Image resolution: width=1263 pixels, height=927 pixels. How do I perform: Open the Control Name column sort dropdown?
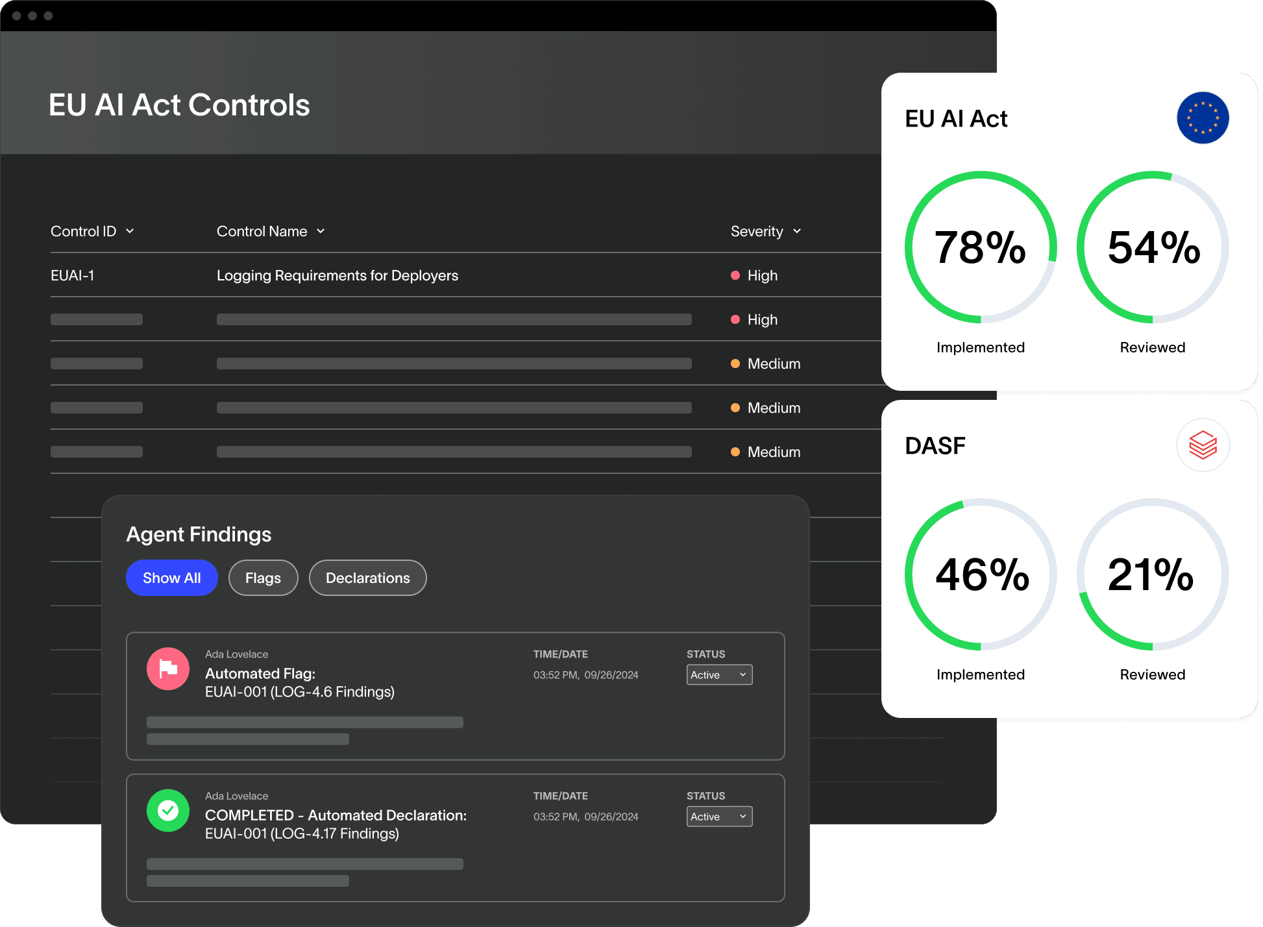point(321,231)
